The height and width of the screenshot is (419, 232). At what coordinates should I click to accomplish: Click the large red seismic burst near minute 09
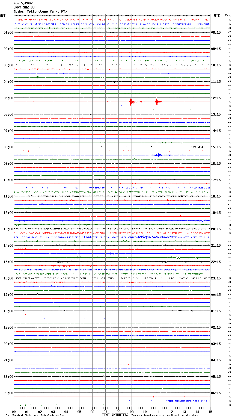click(131, 102)
